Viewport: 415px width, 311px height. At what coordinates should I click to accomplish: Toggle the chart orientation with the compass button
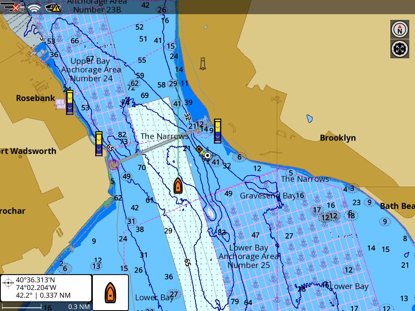click(x=399, y=29)
